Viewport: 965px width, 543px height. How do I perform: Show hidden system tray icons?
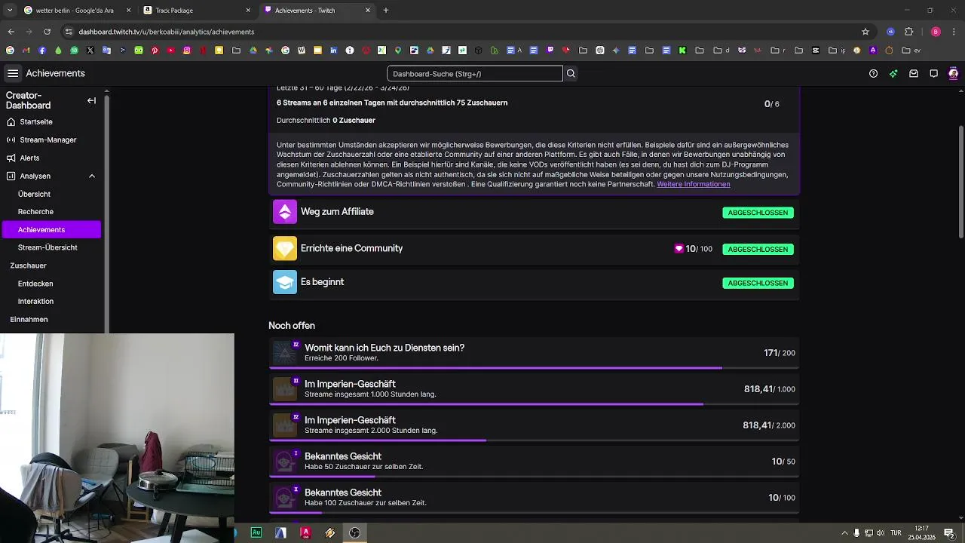(844, 532)
